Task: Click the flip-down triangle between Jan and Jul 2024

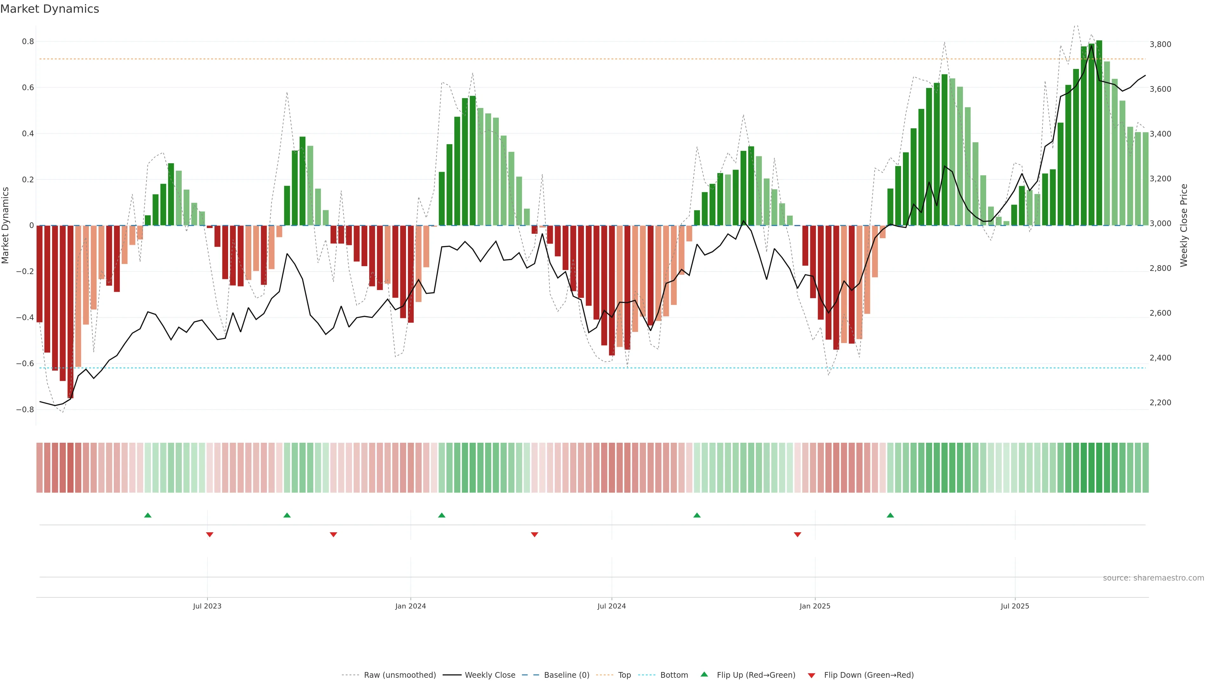Action: click(535, 535)
